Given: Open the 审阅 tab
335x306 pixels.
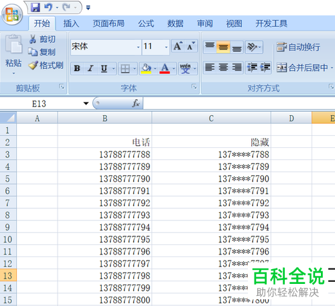Looking at the screenshot, I should pos(205,23).
